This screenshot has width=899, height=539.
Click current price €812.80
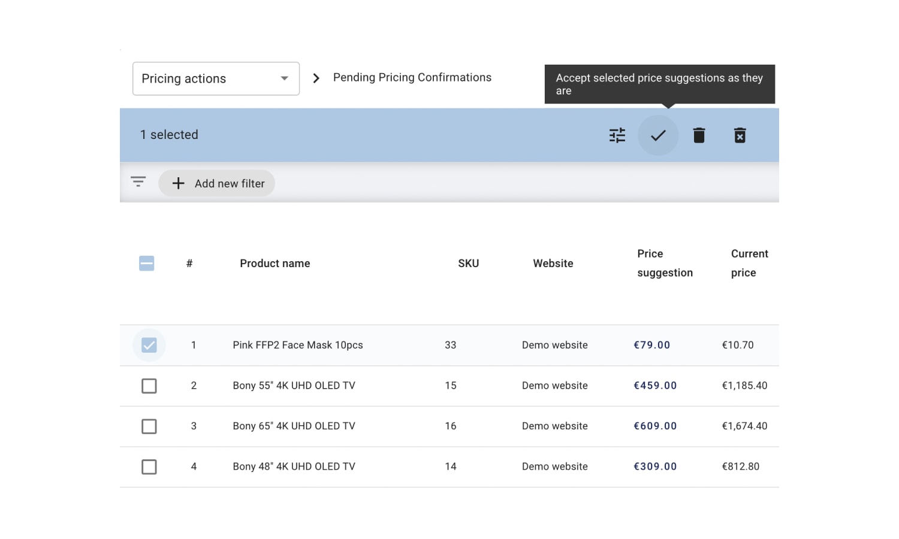741,467
